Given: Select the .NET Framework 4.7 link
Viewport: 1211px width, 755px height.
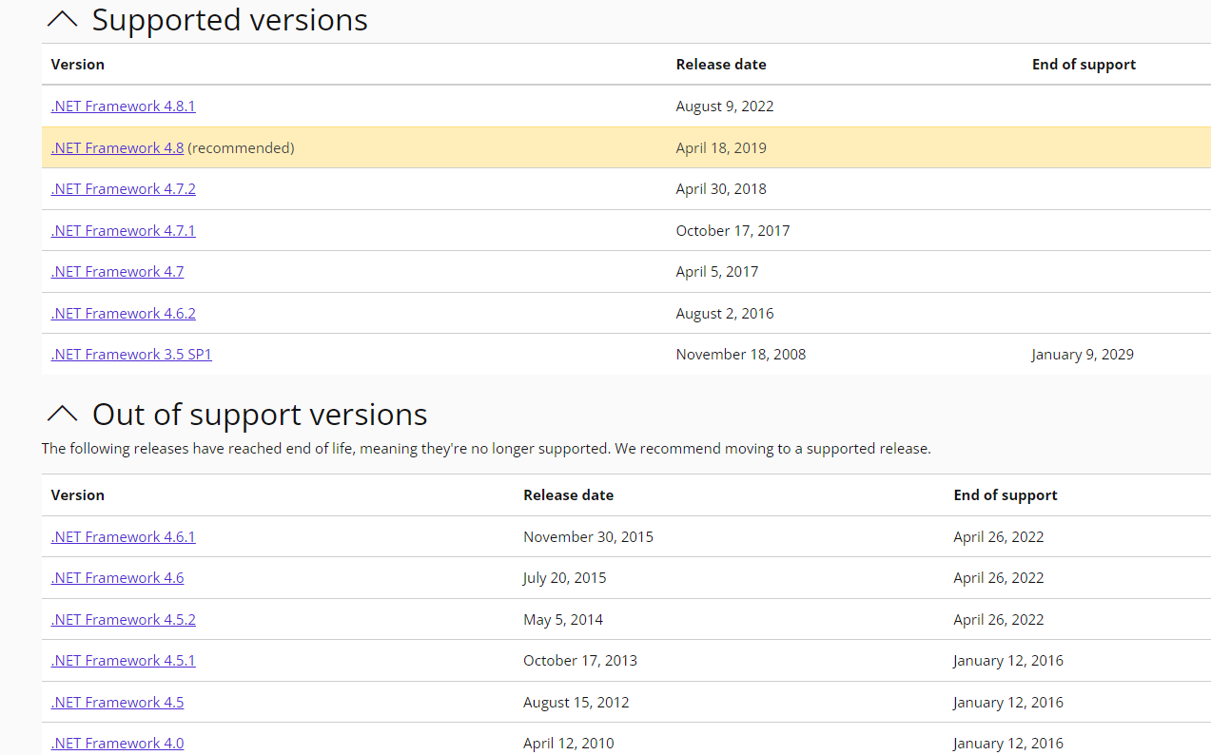Looking at the screenshot, I should point(117,272).
